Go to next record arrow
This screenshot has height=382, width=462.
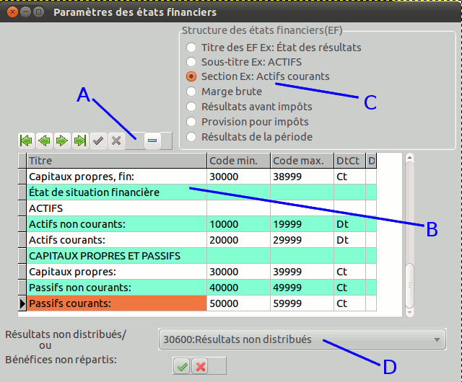point(62,141)
